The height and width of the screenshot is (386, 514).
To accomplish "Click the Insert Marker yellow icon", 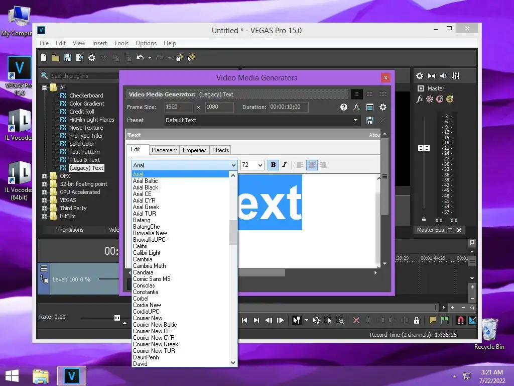I will click(432, 320).
